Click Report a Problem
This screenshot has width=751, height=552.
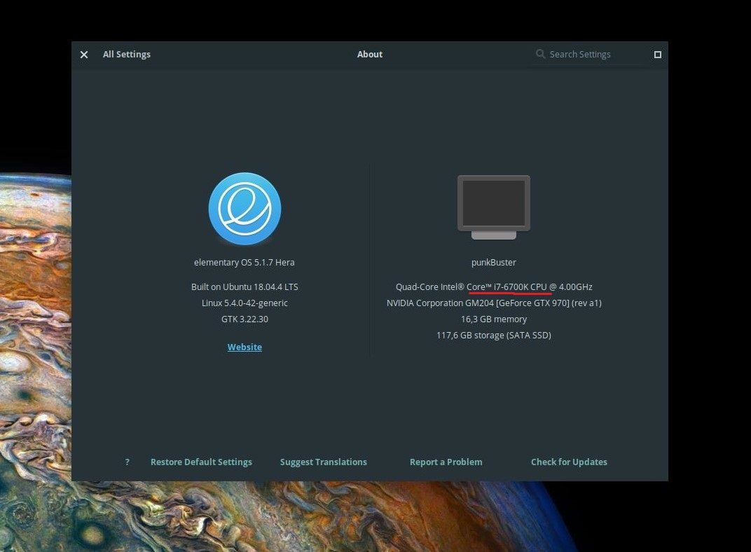click(x=446, y=462)
